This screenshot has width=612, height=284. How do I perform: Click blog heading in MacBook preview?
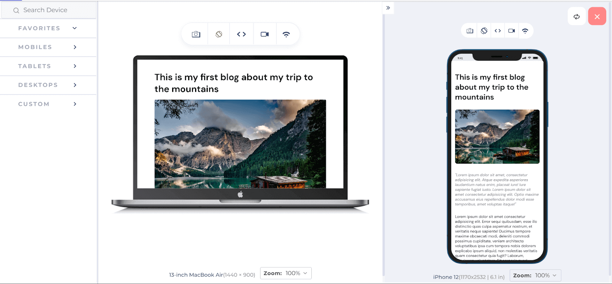[234, 83]
